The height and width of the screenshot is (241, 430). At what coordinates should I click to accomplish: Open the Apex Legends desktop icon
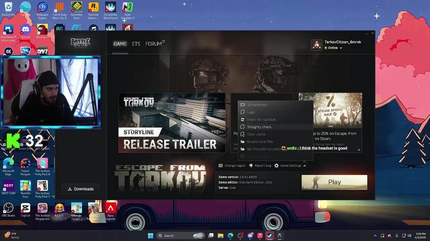(x=111, y=212)
